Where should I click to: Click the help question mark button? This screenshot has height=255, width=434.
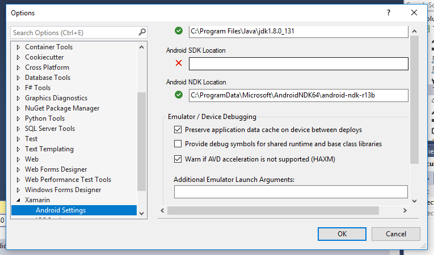(389, 12)
